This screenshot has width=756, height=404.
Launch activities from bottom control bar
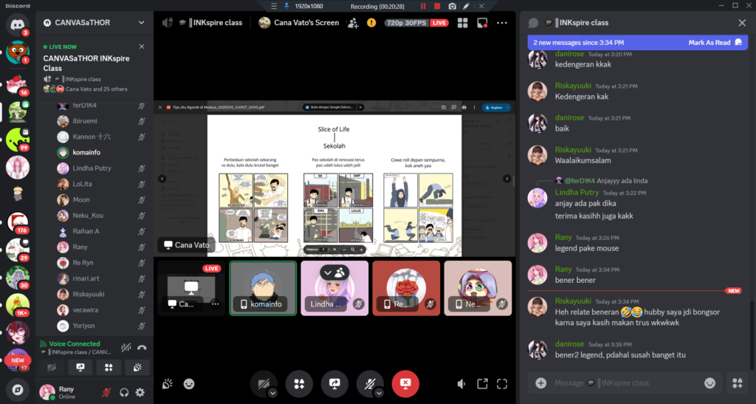tap(299, 384)
